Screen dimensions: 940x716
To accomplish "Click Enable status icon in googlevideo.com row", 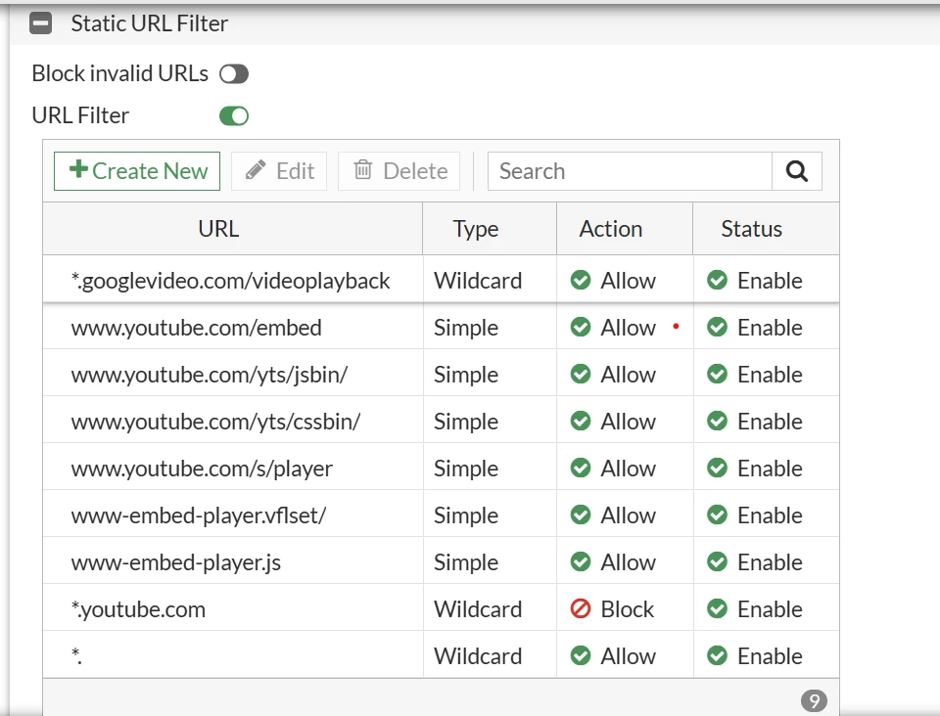I will point(717,280).
